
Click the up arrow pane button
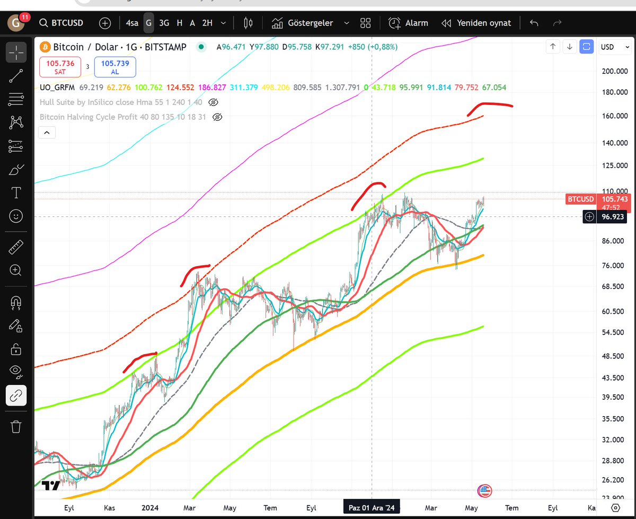tap(553, 47)
